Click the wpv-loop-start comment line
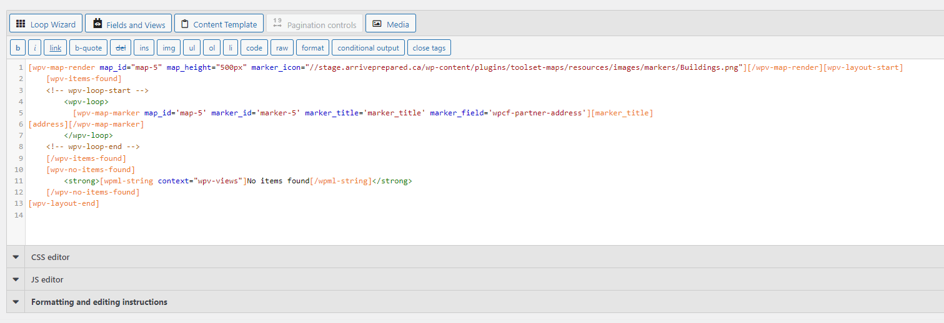 [97, 90]
